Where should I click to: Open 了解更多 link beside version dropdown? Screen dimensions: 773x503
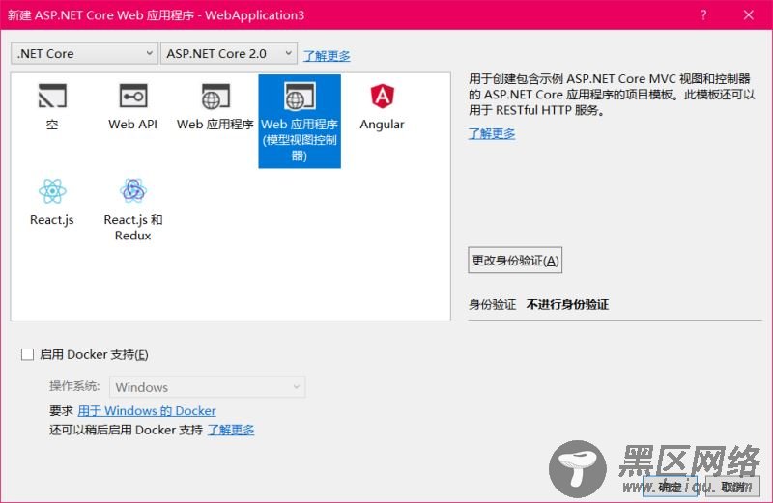click(327, 55)
